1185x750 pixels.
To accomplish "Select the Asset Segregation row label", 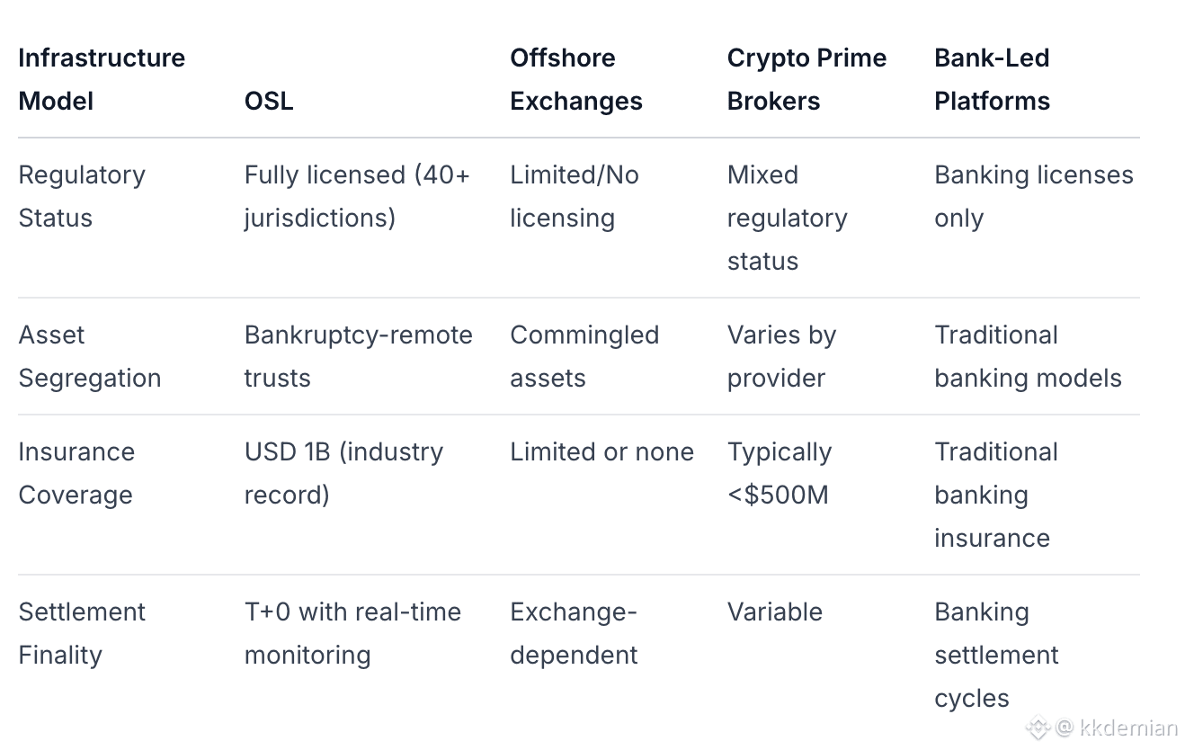I will coord(90,356).
